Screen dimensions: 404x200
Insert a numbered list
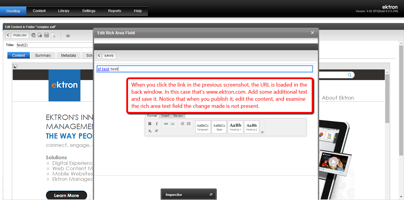click(182, 124)
